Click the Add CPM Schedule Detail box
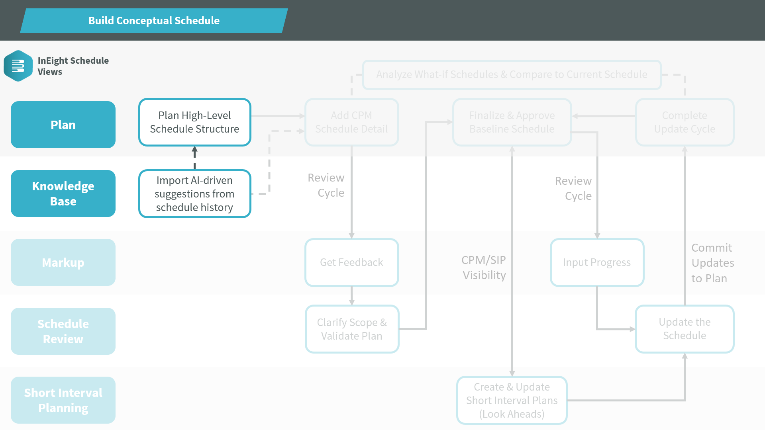This screenshot has width=765, height=430. coord(351,122)
